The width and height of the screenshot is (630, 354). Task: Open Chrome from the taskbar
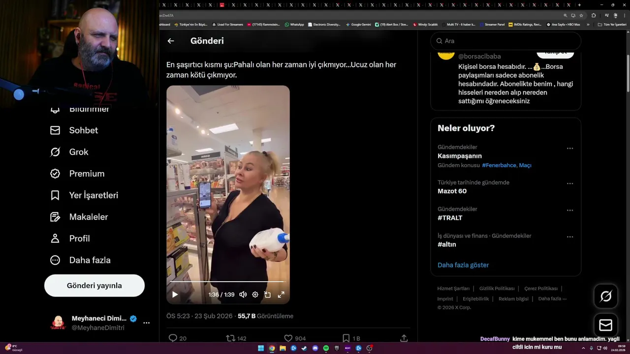click(x=272, y=348)
